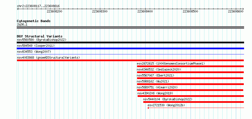252x119 pixels.
Task: Click ruler position 223608200
Action: pyautogui.click(x=54, y=12)
